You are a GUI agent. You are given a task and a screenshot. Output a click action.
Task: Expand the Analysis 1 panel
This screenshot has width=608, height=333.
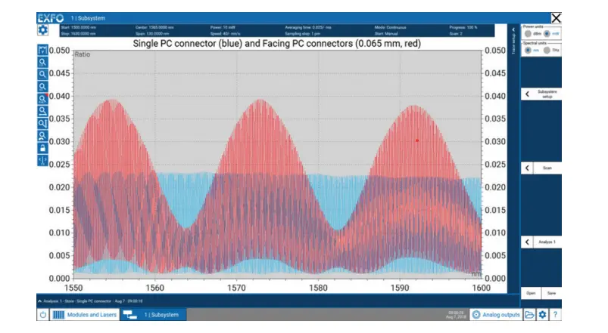pos(541,242)
